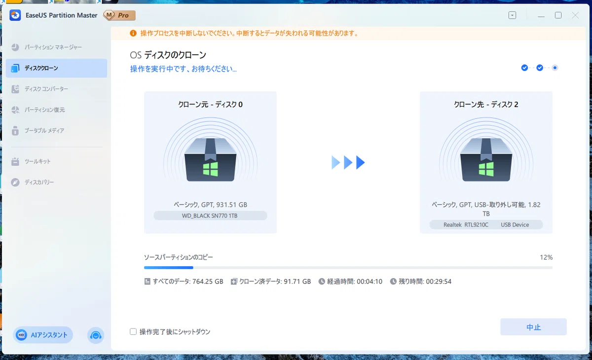
Task: Click the discovery compass icon
Action: [15, 182]
